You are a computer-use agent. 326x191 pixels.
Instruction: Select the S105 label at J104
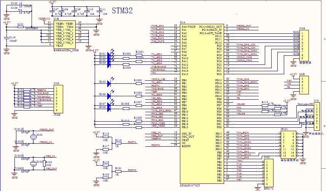(x=296, y=45)
